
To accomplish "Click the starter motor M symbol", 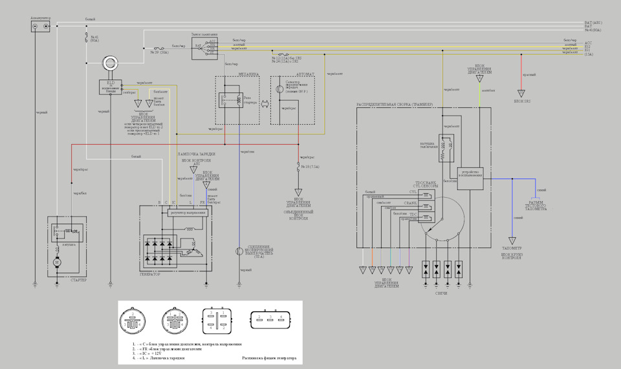I will tap(57, 262).
